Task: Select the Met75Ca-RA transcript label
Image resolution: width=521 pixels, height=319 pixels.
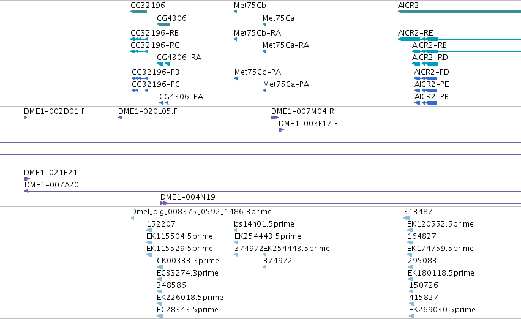Action: pyautogui.click(x=286, y=45)
